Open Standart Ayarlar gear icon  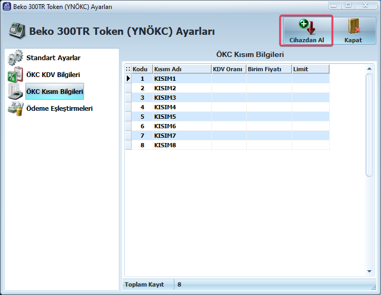coord(15,58)
